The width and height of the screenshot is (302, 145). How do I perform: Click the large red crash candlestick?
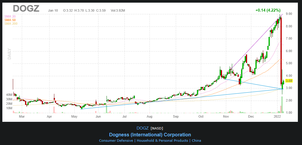coord(281,51)
